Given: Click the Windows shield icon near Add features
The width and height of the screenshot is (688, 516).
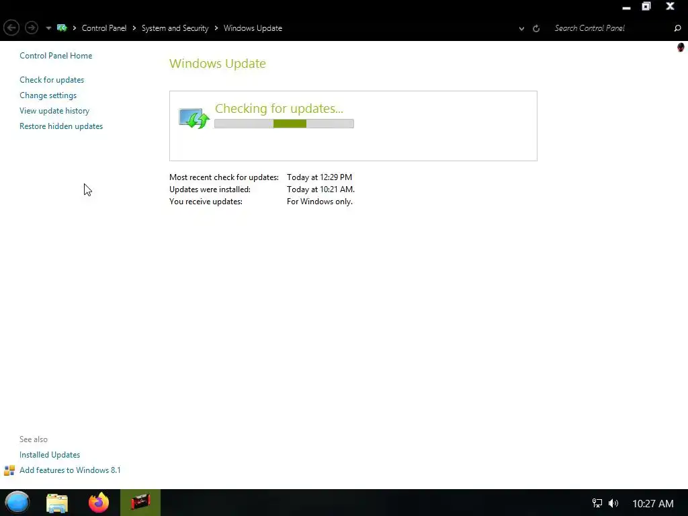Looking at the screenshot, I should 9,470.
